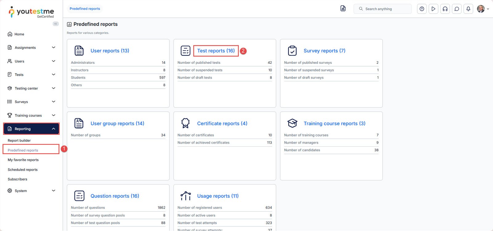Click the Search anything input field
This screenshot has width=493, height=231.
tap(386, 9)
